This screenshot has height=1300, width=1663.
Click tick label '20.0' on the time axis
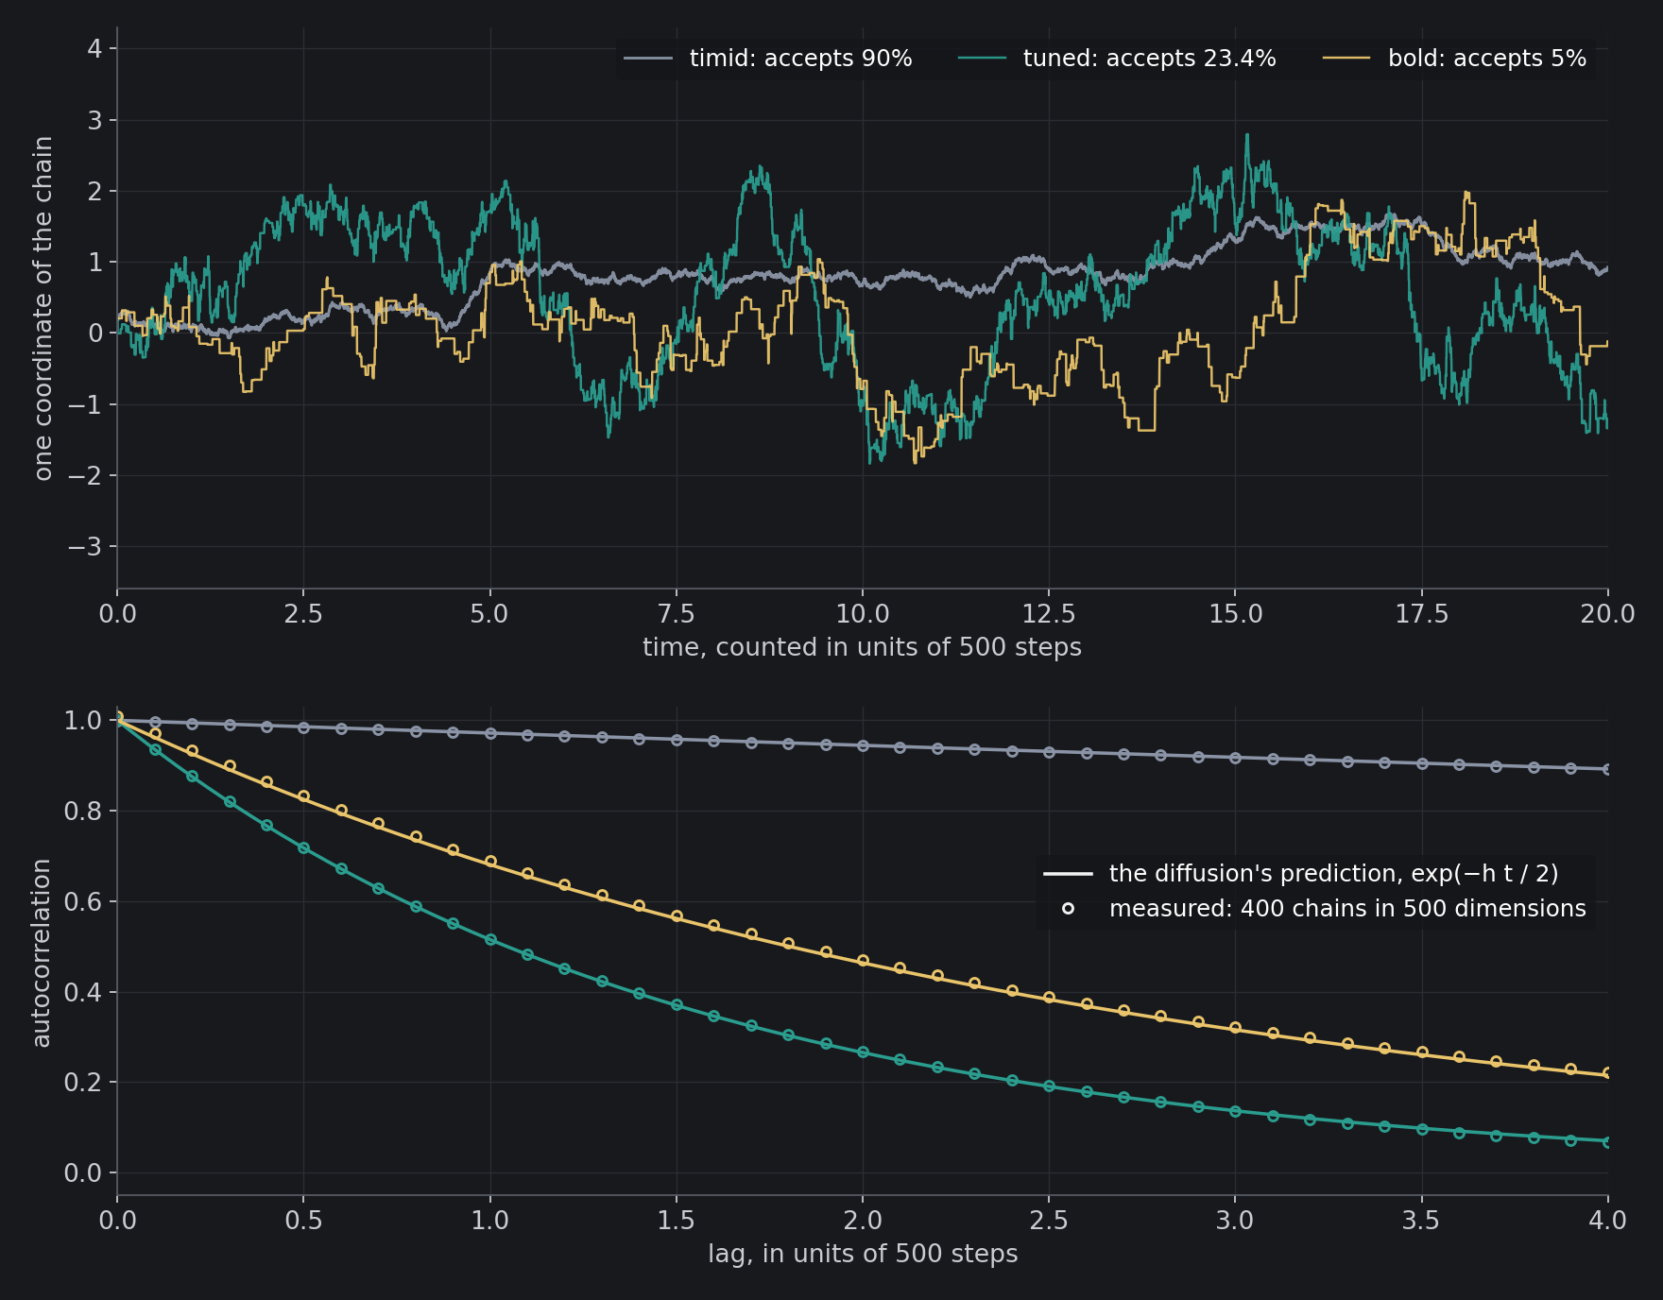click(1608, 614)
